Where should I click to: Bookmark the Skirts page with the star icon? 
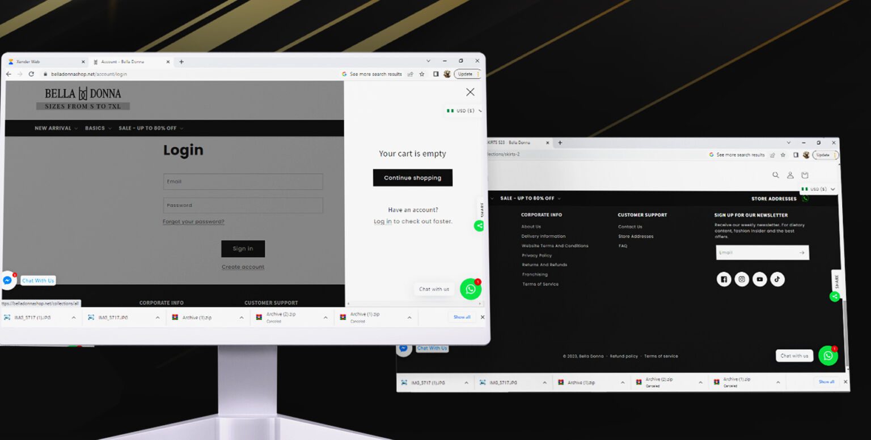pos(783,155)
